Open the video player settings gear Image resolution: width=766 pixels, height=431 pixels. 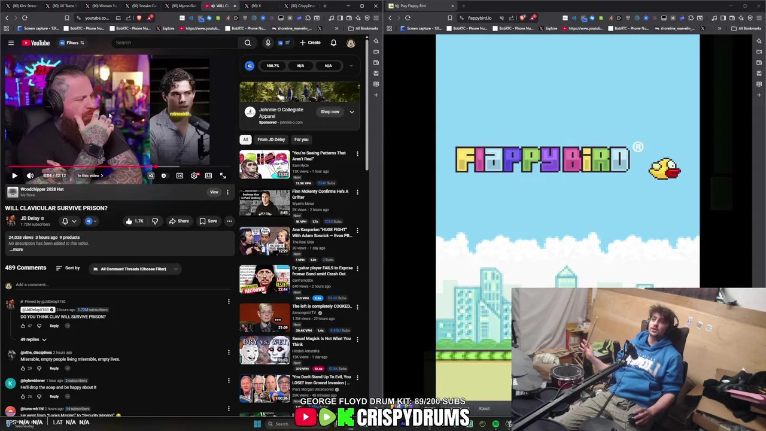pyautogui.click(x=194, y=175)
